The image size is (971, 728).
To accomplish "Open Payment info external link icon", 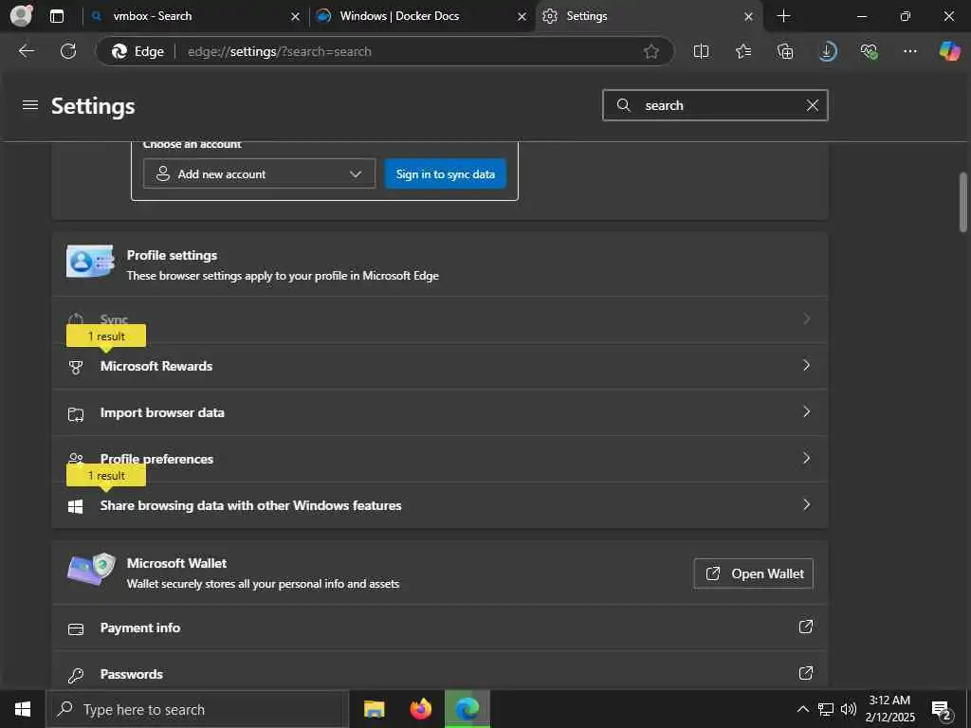I will pyautogui.click(x=805, y=627).
